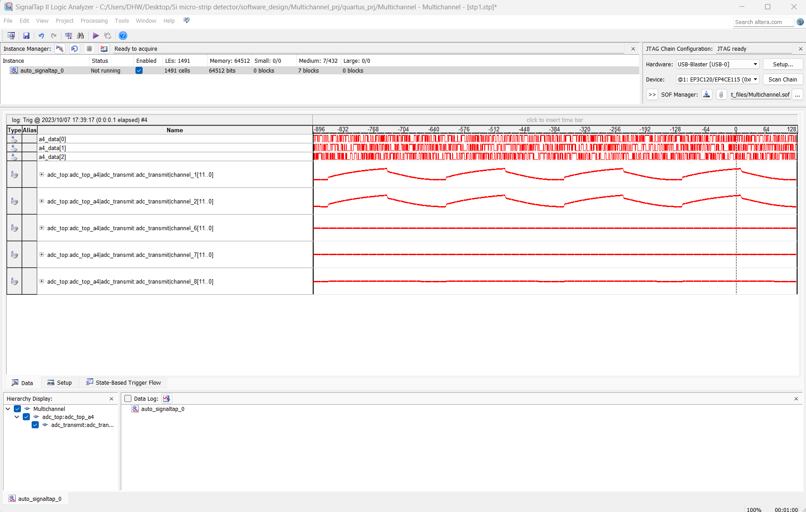Click the 'click to insert time bar' strip

(x=555, y=120)
